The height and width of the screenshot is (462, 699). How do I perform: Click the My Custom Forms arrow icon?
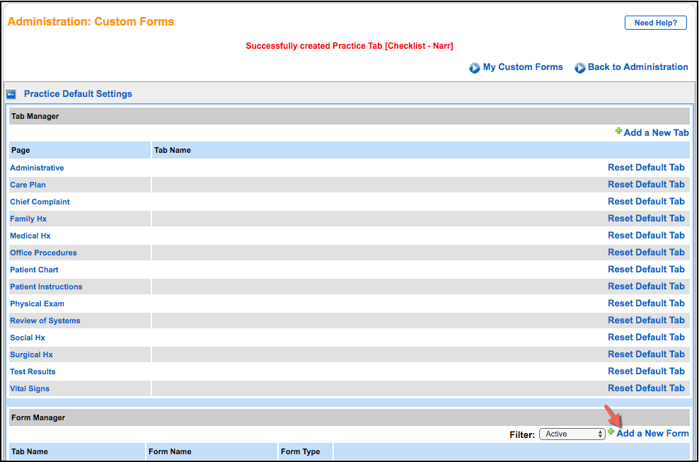pos(475,68)
